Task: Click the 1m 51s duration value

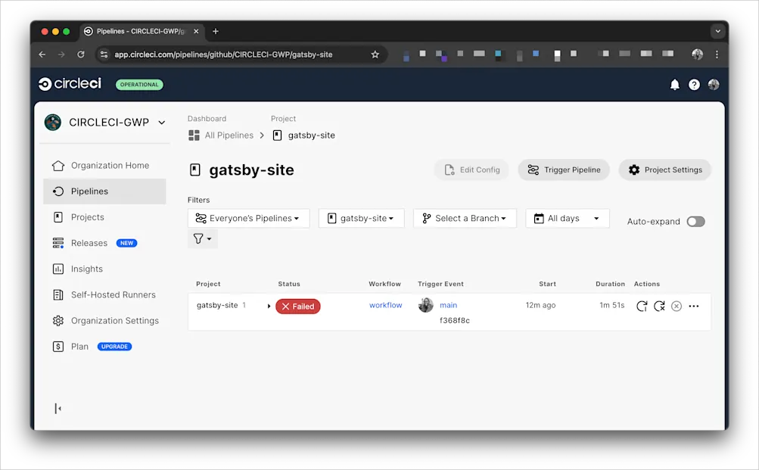Action: tap(612, 306)
